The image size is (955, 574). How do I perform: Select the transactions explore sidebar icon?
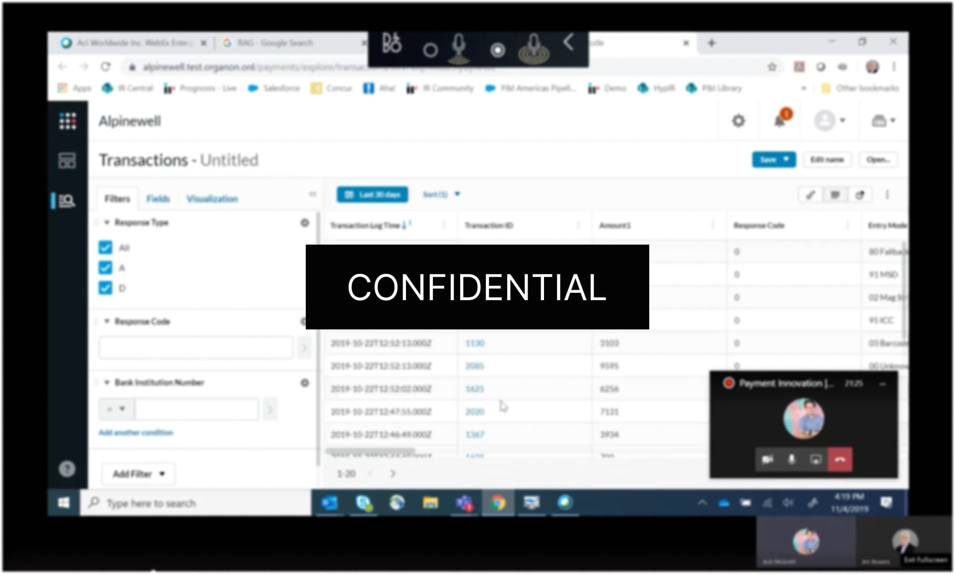tap(67, 200)
